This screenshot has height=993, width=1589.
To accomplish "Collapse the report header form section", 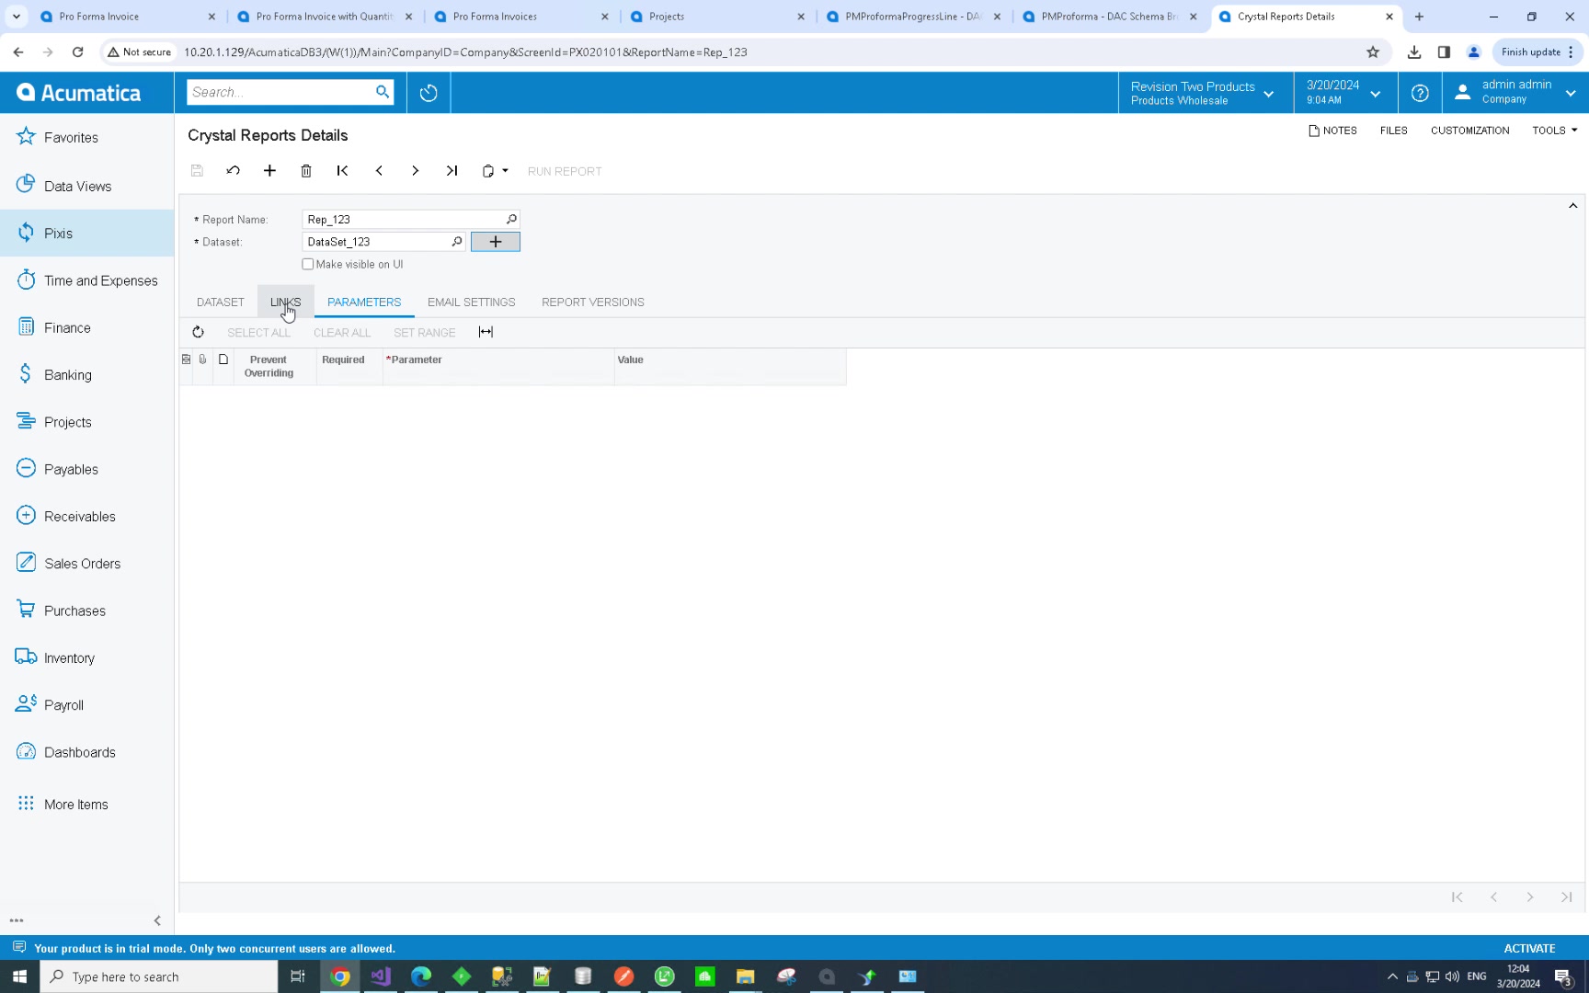I will coord(1572,206).
